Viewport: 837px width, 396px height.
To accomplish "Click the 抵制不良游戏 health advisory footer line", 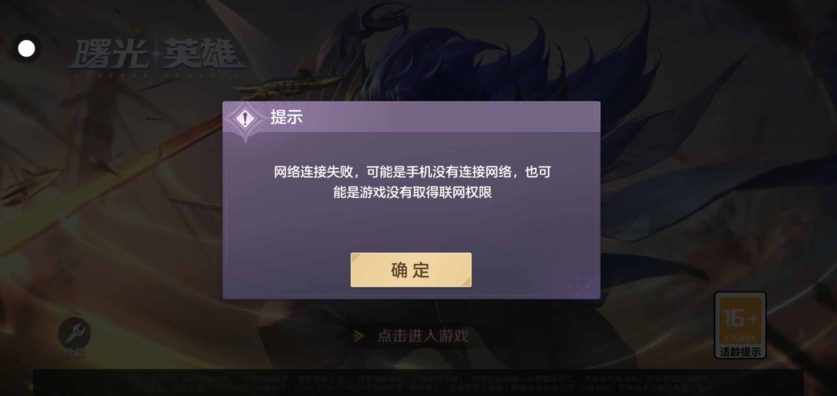I will pos(418,379).
